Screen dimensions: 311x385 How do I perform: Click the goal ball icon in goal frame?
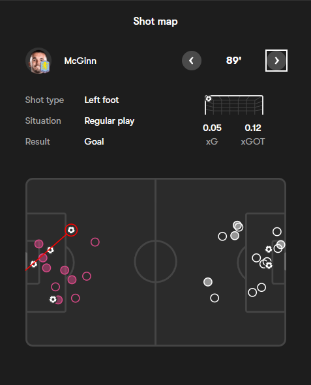coord(209,99)
